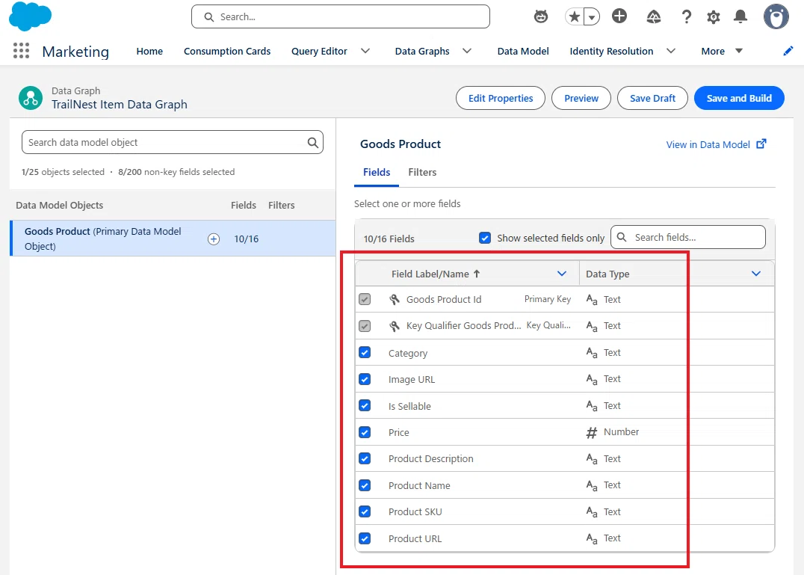Click the Data Graph header icon
Screen dimensions: 804x575
tap(31, 98)
